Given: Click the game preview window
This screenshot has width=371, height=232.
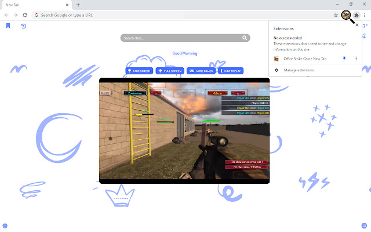Looking at the screenshot, I should coord(184,130).
